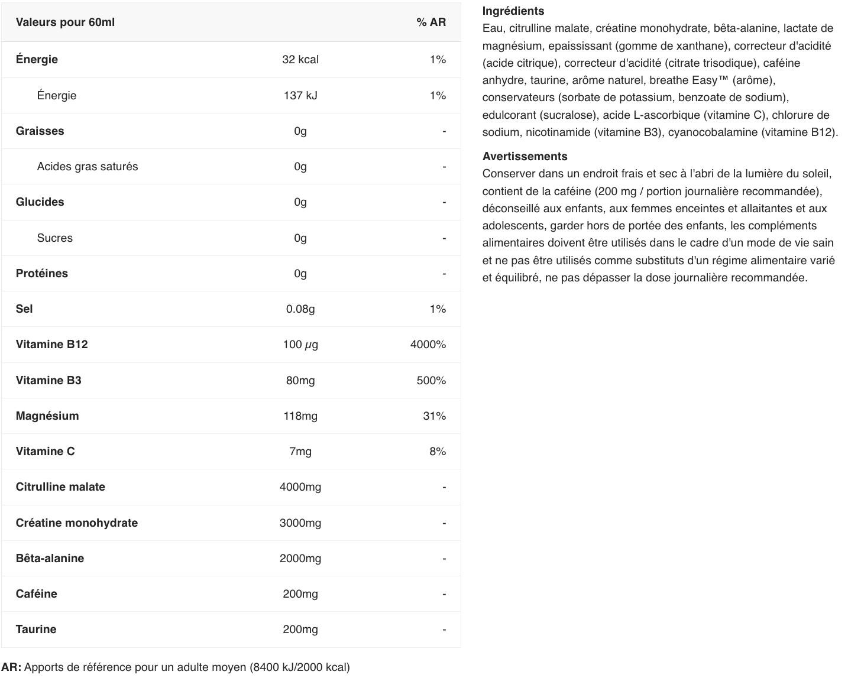This screenshot has height=681, width=848.
Task: Click the '32 kcal' energy value
Action: click(300, 60)
